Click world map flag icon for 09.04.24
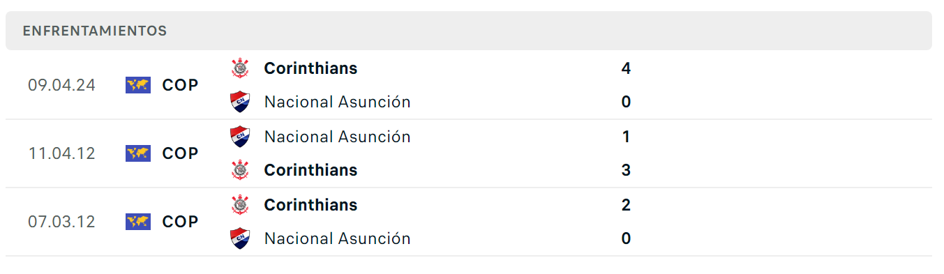Image resolution: width=944 pixels, height=274 pixels. pyautogui.click(x=138, y=85)
